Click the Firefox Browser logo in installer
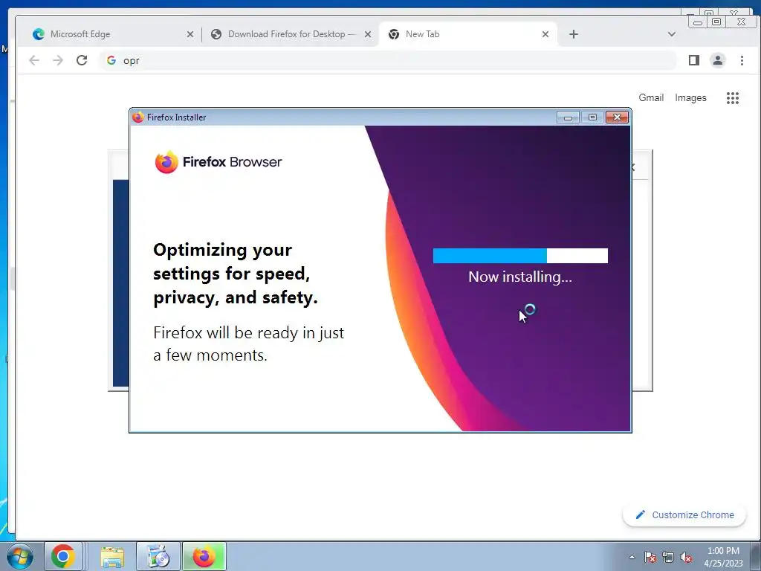This screenshot has width=761, height=571. 218,161
